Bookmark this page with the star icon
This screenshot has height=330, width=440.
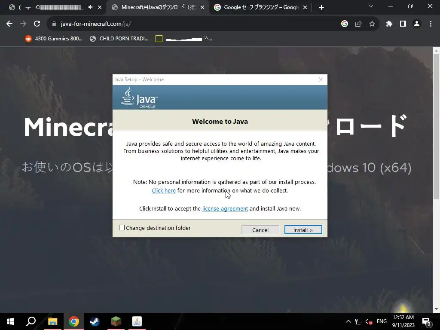coord(372,24)
